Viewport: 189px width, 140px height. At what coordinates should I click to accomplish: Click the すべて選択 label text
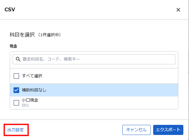point(32,76)
